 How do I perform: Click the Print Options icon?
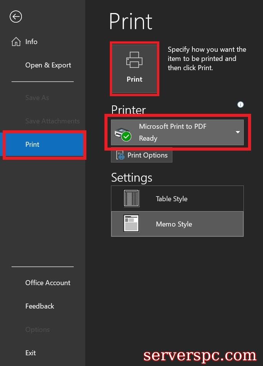[x=121, y=155]
